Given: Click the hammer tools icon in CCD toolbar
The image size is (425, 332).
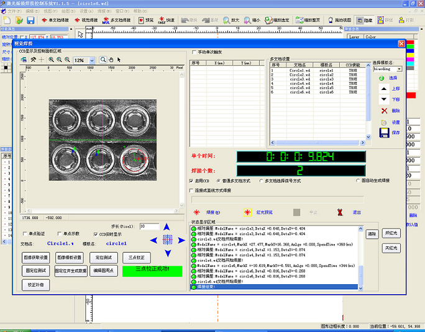Looking at the screenshot, I should (33, 60).
